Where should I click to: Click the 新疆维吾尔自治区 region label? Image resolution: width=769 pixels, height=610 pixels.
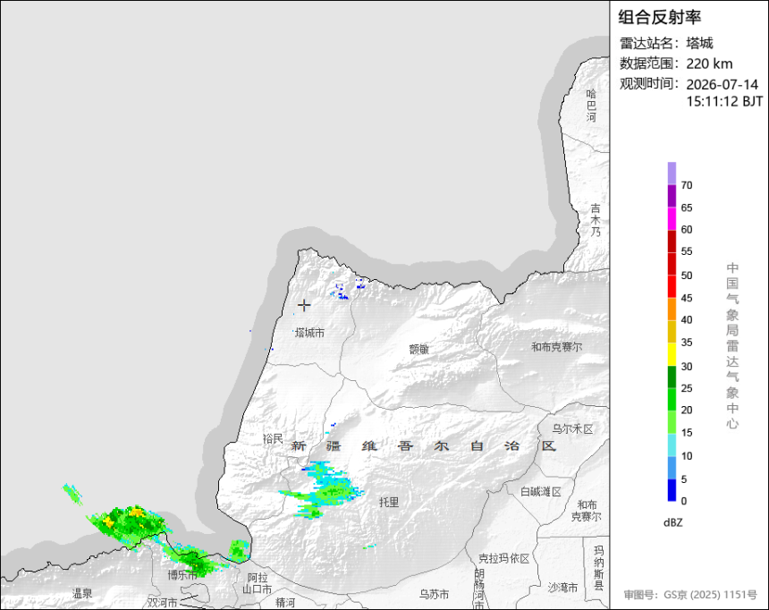coord(424,445)
